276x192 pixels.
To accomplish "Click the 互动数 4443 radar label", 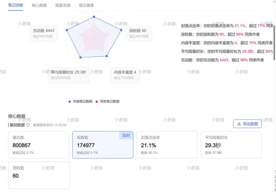I will coord(44,33).
